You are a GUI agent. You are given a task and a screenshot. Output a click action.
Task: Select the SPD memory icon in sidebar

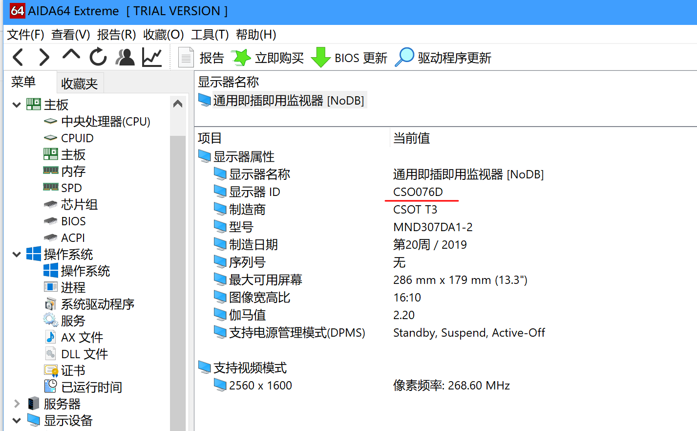click(50, 187)
